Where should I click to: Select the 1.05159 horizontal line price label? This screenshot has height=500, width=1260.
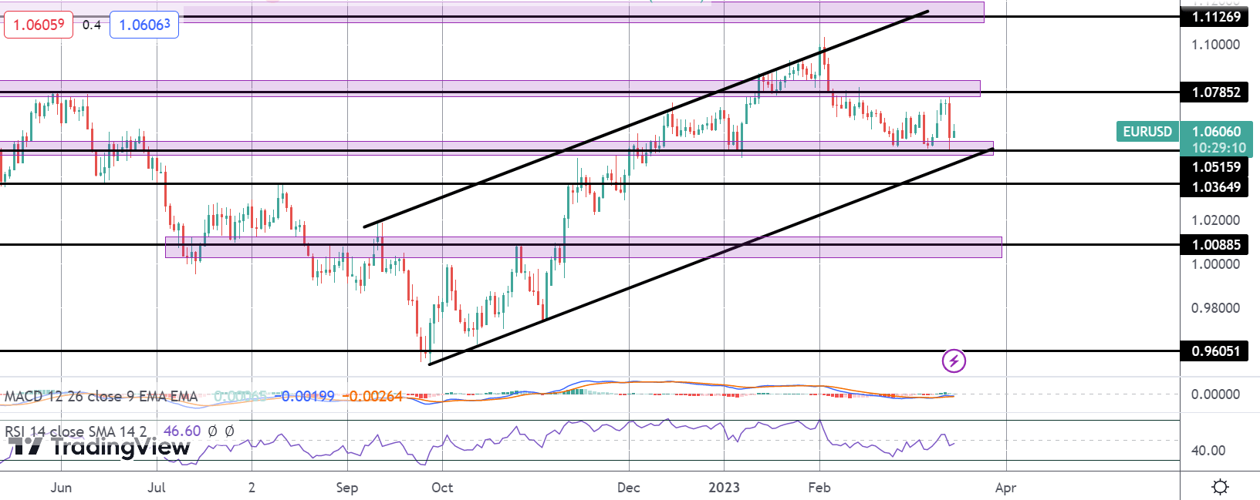[x=1216, y=167]
